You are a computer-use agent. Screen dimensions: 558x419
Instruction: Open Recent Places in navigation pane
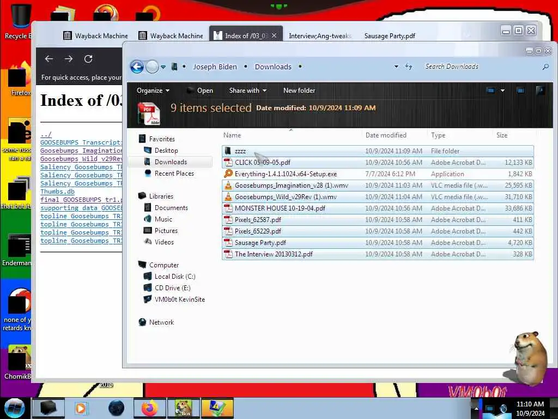tap(174, 173)
